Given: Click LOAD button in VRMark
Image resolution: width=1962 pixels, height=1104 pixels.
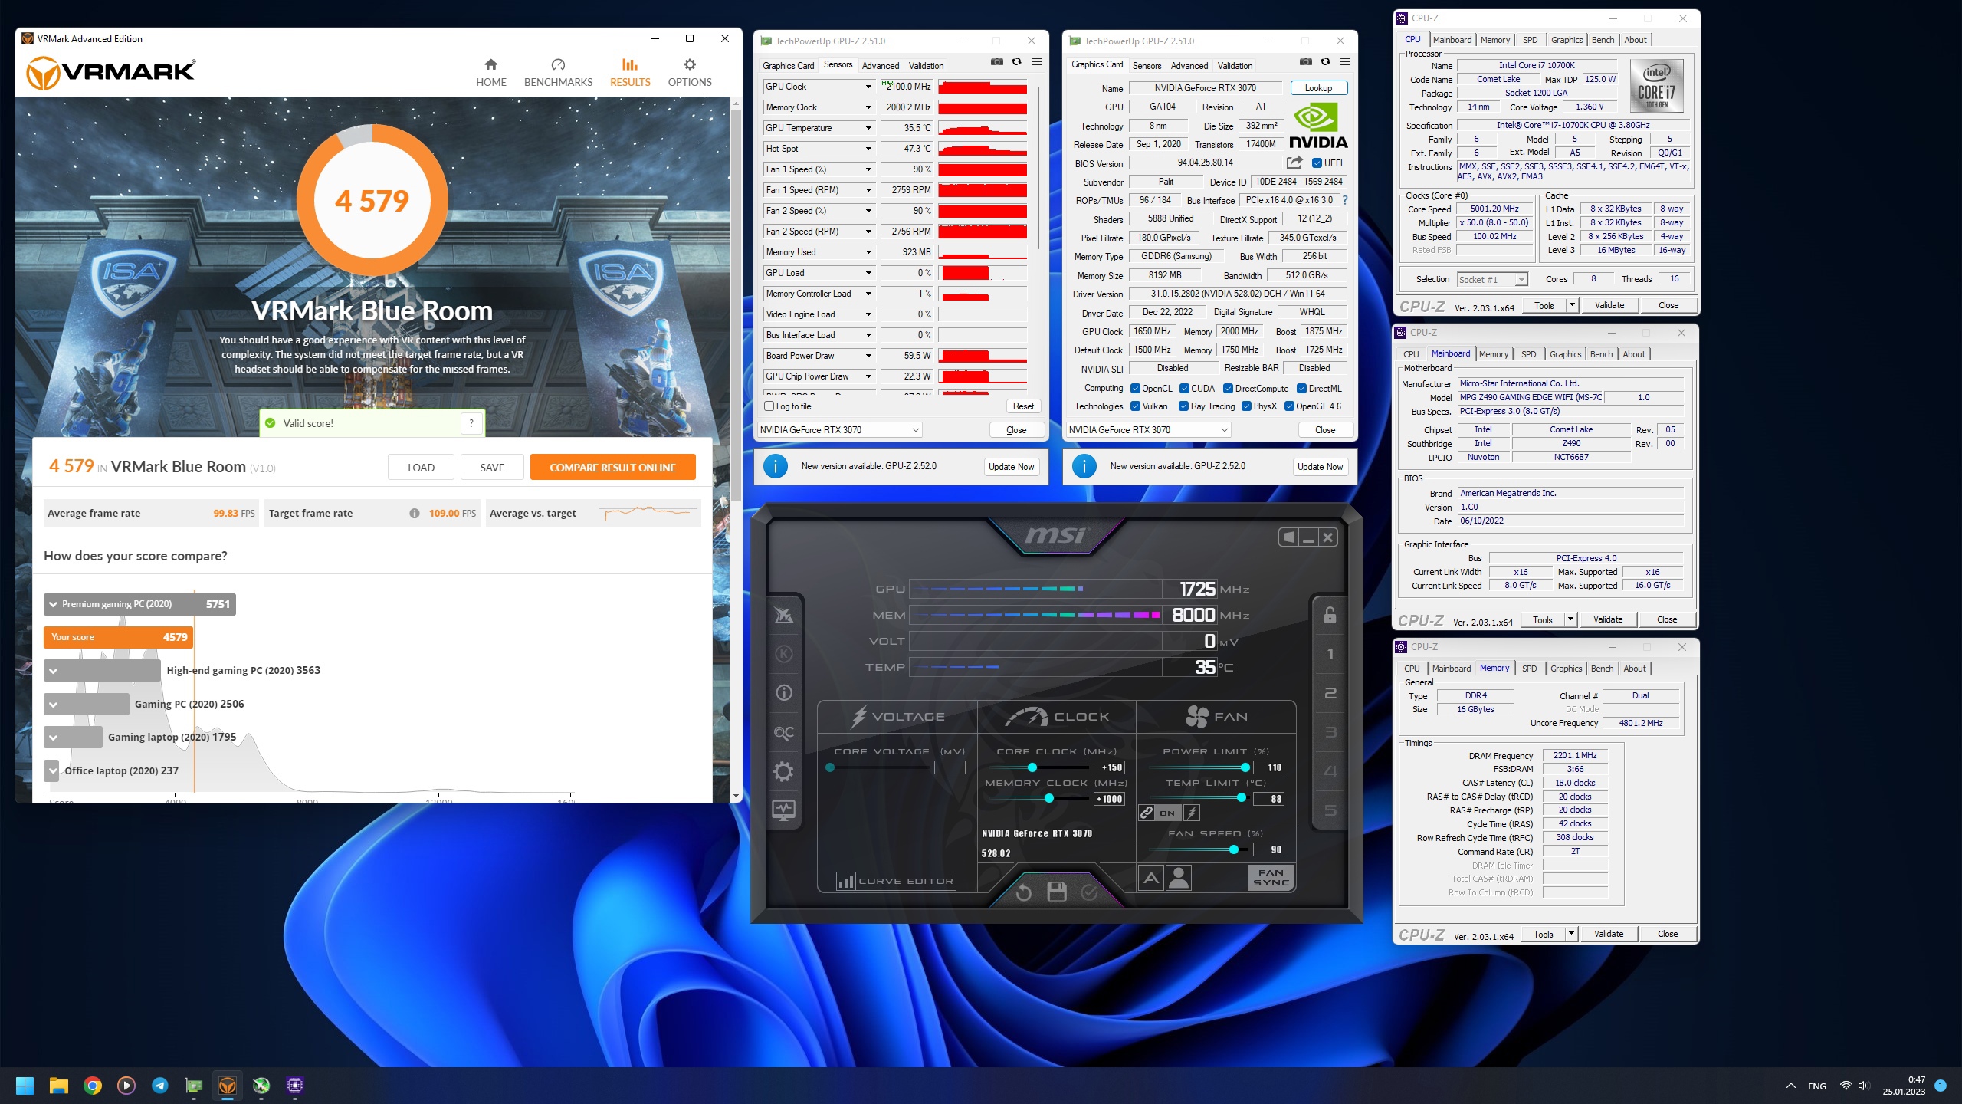Looking at the screenshot, I should coord(421,468).
